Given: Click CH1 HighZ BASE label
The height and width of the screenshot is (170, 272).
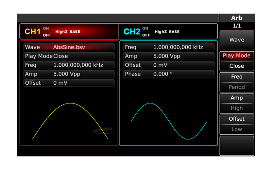Looking at the screenshot, I should (x=68, y=32).
